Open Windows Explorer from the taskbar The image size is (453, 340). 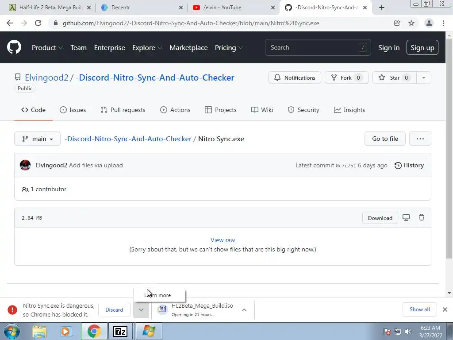39,331
